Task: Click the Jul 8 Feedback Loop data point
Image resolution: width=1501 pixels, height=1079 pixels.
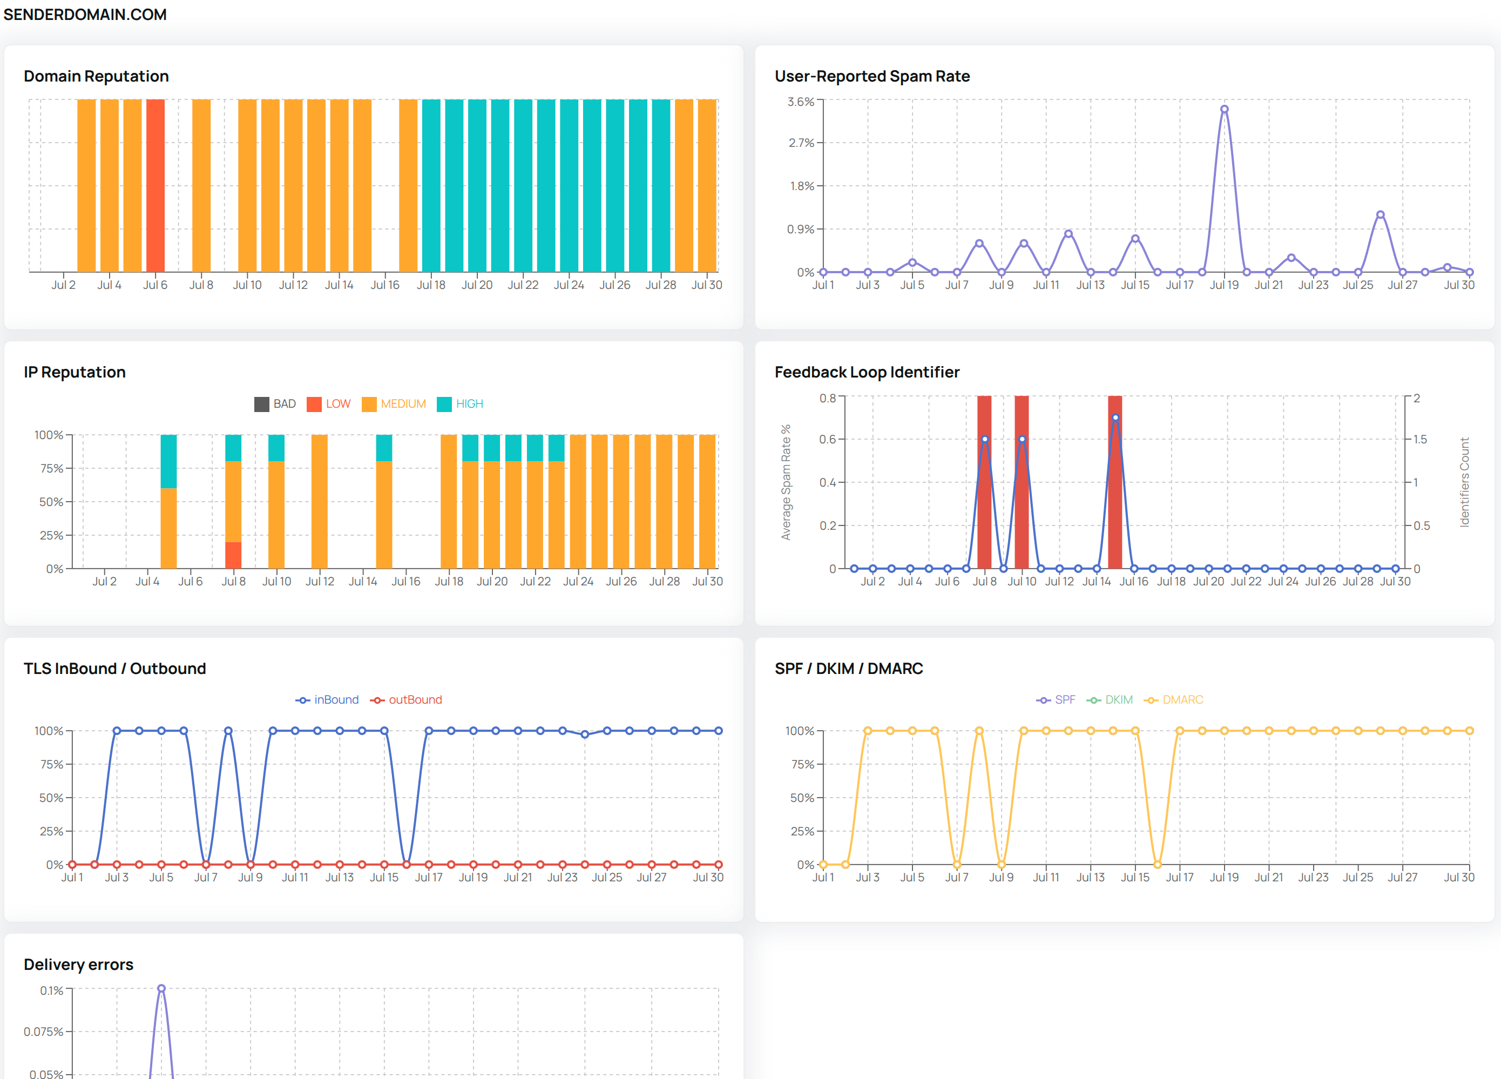Action: coord(985,439)
